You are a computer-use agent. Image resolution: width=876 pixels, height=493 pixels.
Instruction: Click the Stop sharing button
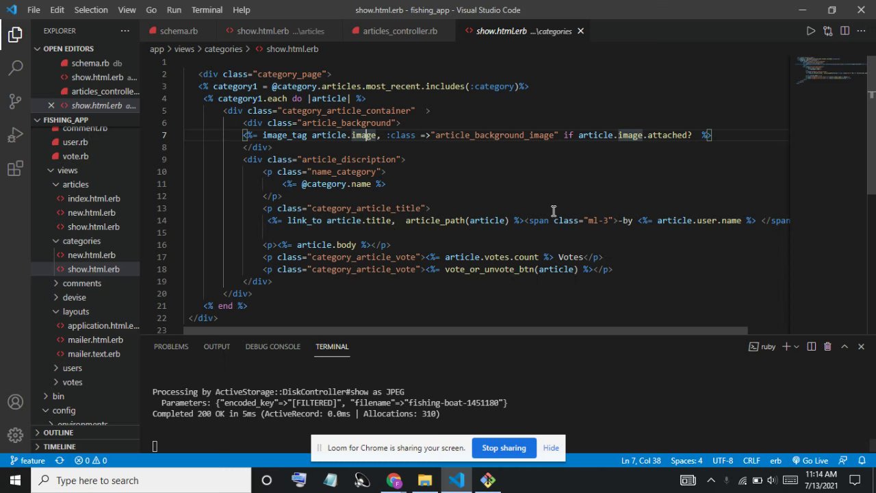point(504,448)
